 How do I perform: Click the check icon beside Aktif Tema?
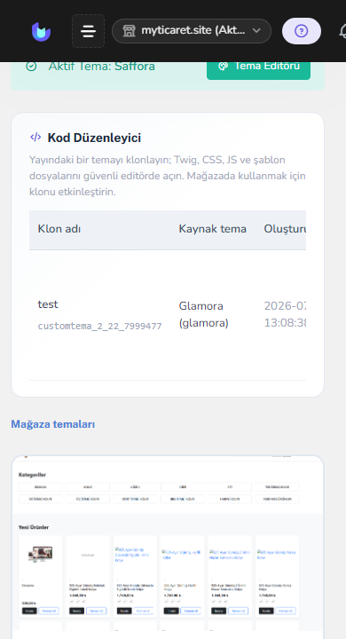(x=31, y=66)
